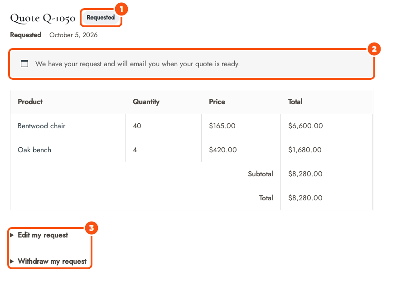Click the Total column header
This screenshot has height=281, width=396.
[x=295, y=102]
